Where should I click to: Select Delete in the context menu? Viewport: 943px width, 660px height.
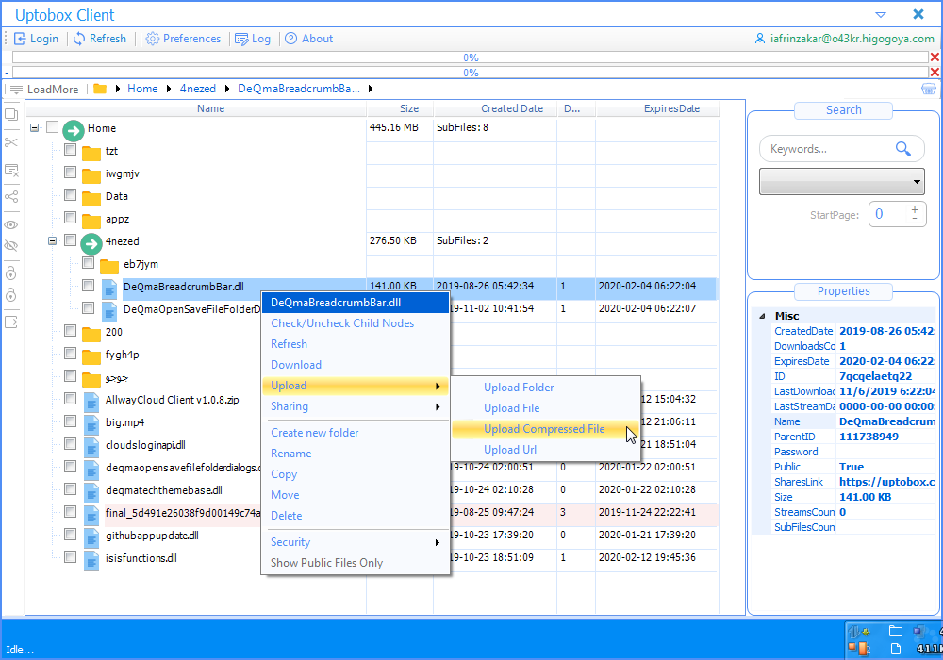tap(287, 516)
